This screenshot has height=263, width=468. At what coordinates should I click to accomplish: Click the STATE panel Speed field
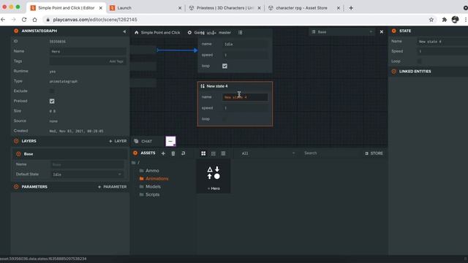[x=442, y=51]
